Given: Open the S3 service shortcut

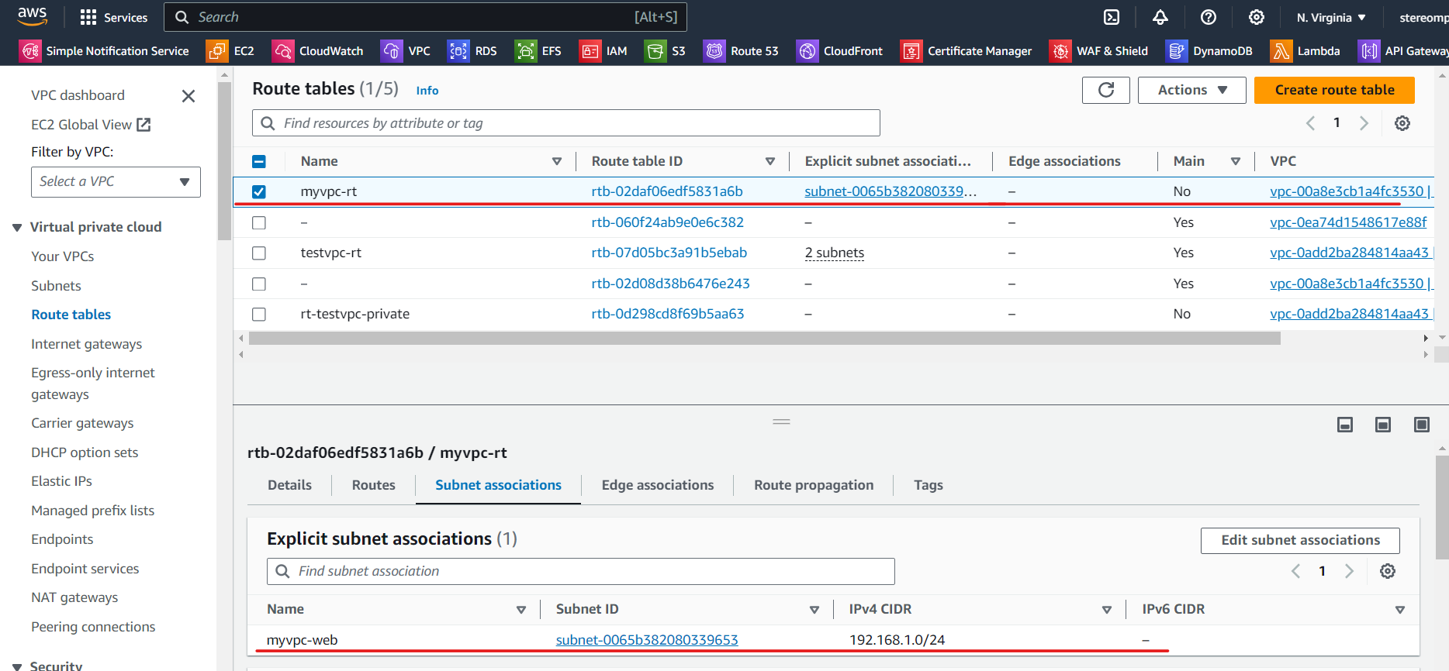Looking at the screenshot, I should click(x=665, y=51).
